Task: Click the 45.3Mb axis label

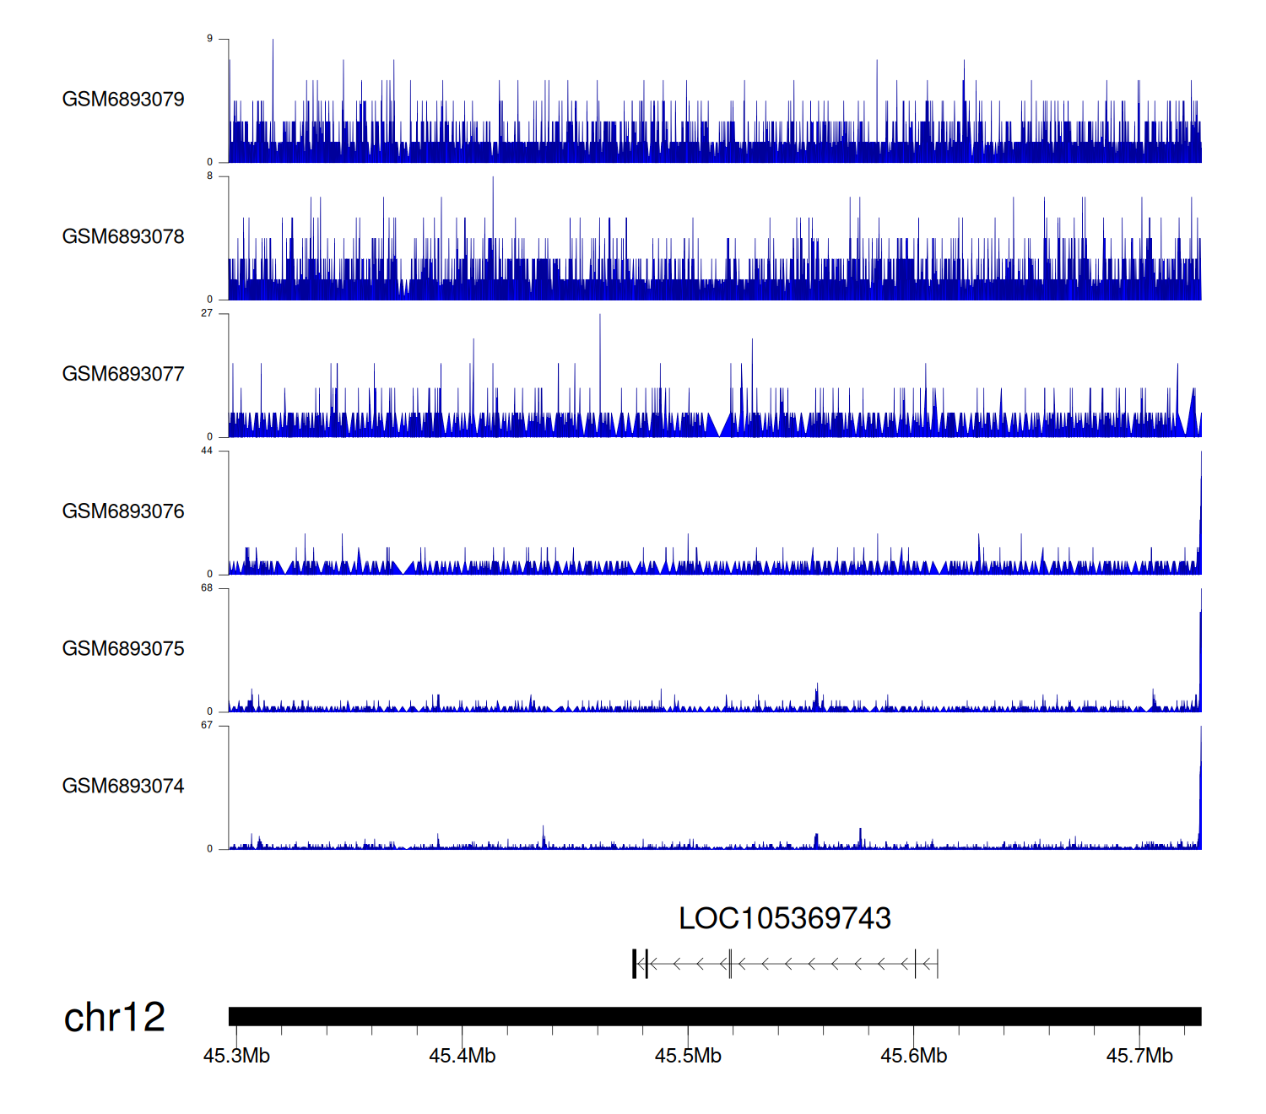Action: 236,1056
